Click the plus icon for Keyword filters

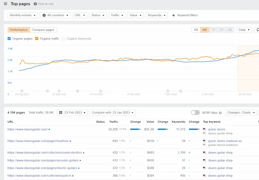(x=174, y=16)
